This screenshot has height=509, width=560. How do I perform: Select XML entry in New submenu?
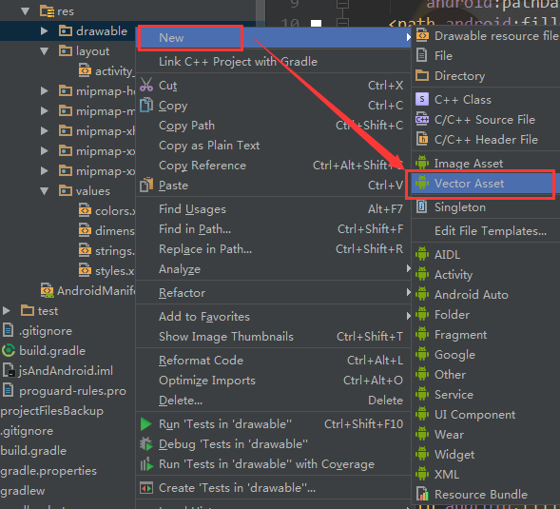pyautogui.click(x=486, y=475)
